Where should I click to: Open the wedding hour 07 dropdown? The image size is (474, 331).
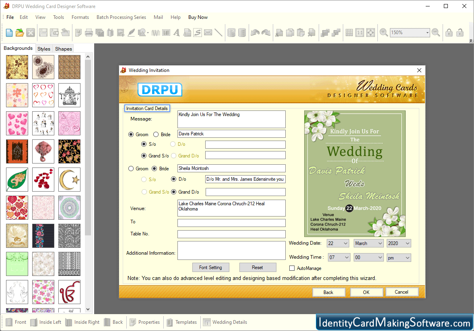(339, 257)
